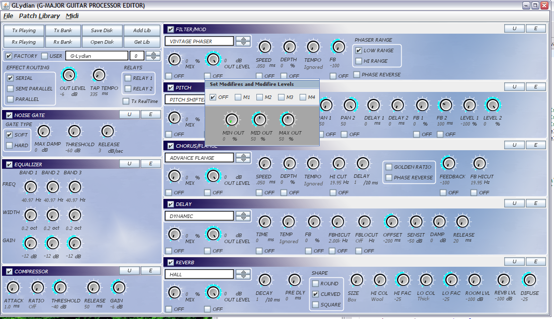Click the MIN OUT knob in modifier popup

pyautogui.click(x=232, y=120)
